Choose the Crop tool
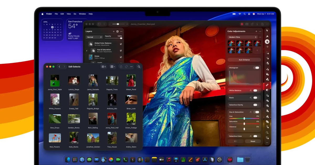 coord(267,138)
